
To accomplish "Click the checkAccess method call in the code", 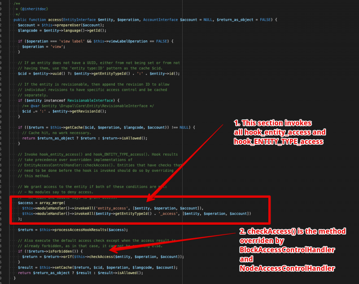I will point(101,257).
